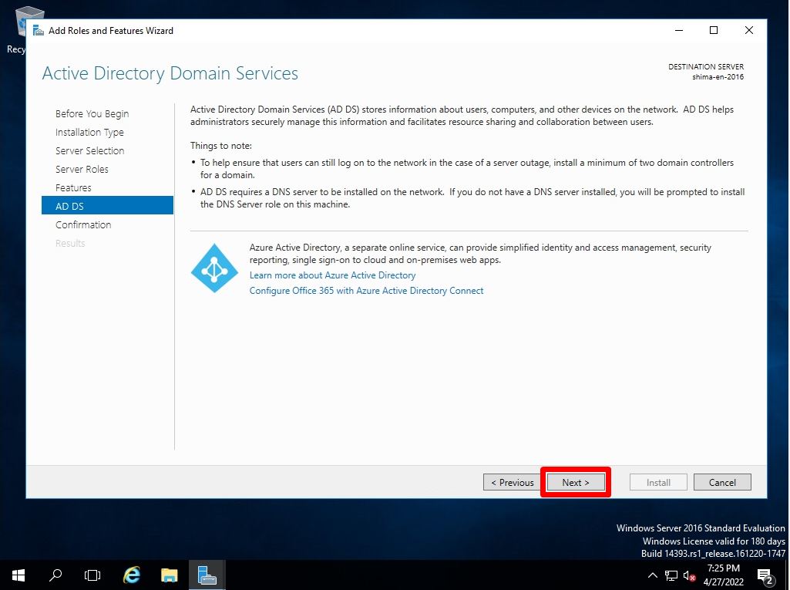Launch Internet Explorer from taskbar
790x590 pixels.
click(132, 575)
